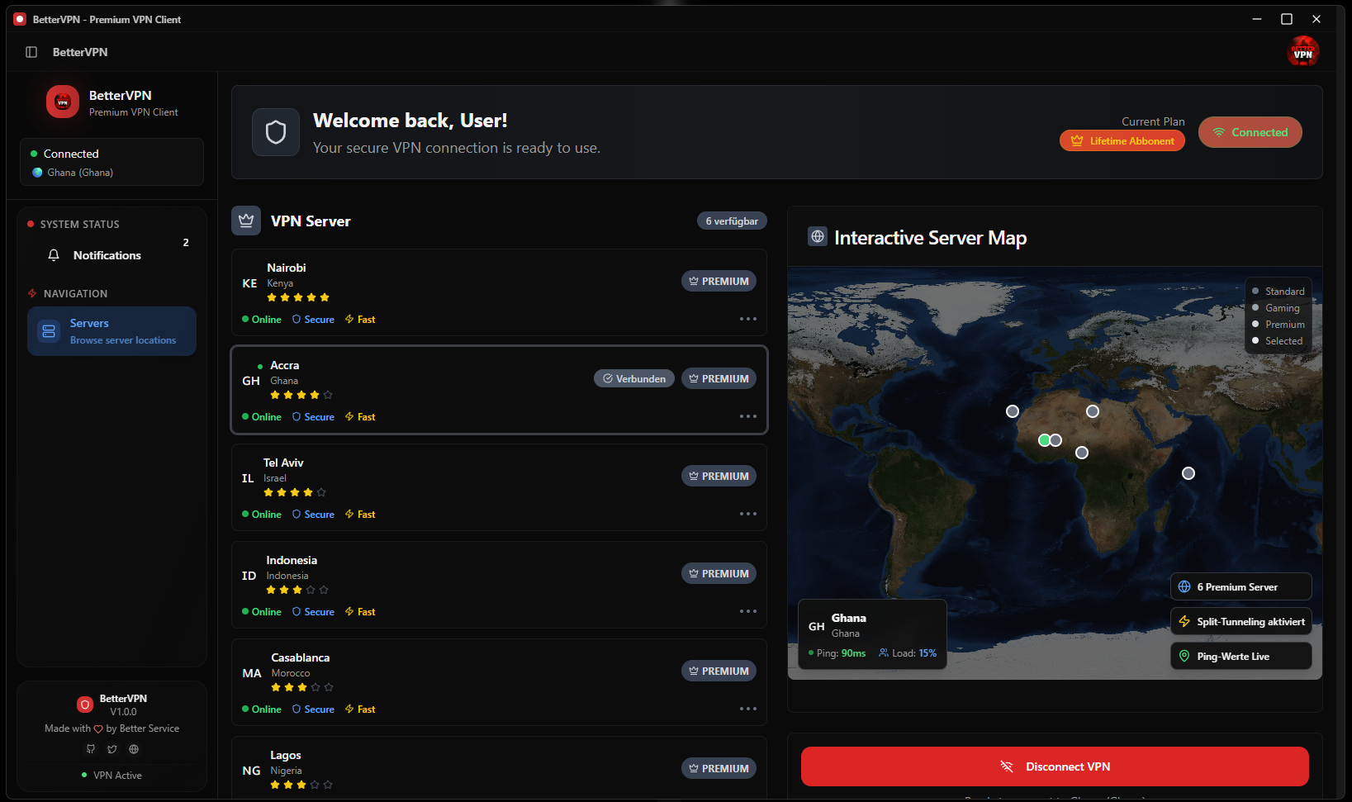Visit the website via the globe footer icon
This screenshot has height=802, width=1352.
pos(133,749)
